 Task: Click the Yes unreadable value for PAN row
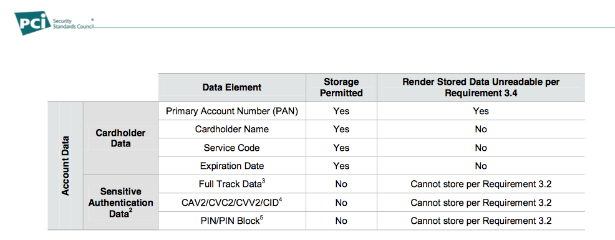tap(481, 111)
